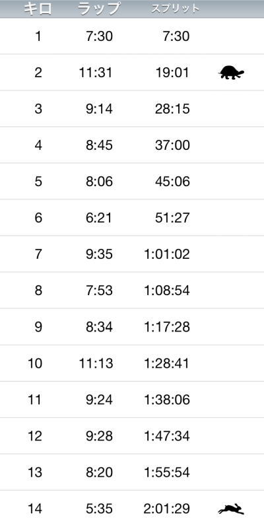Click the rabbit icon on kilometer 14
The image size is (264, 525).
point(231,509)
